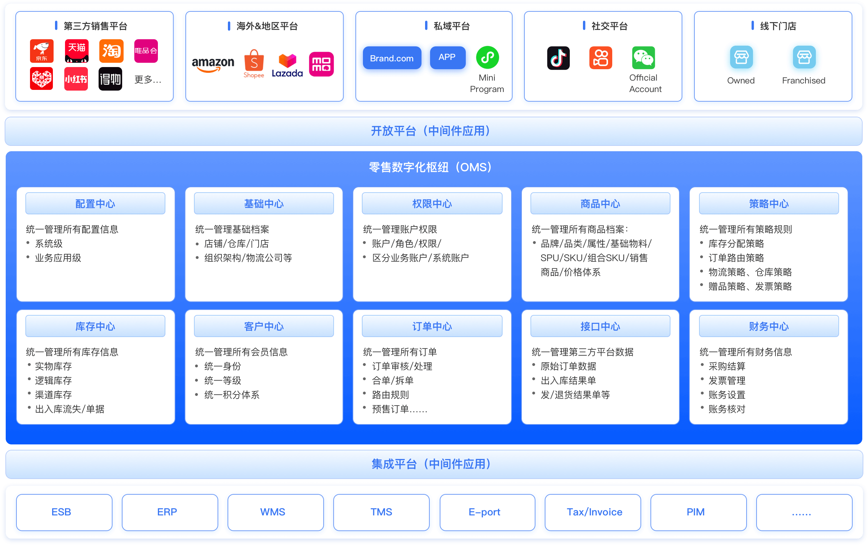Open the TikTok/Douyin icon
868x545 pixels.
[558, 57]
